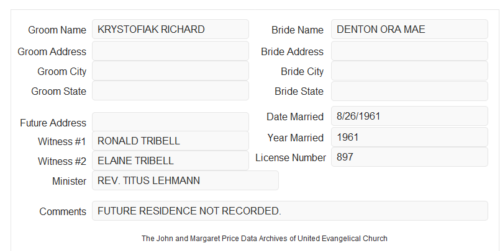Click the License Number field containing 897
This screenshot has height=251, width=500.
[409, 157]
